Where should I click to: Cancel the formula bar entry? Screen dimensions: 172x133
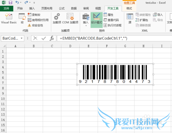[x=35, y=38]
